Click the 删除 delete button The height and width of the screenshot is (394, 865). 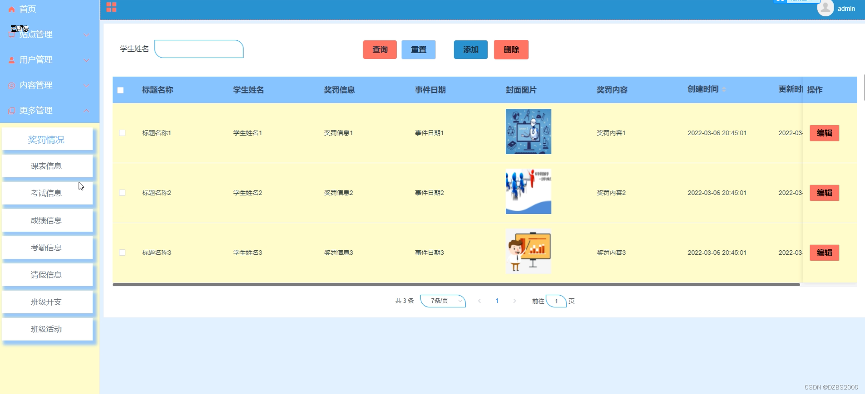(x=511, y=50)
